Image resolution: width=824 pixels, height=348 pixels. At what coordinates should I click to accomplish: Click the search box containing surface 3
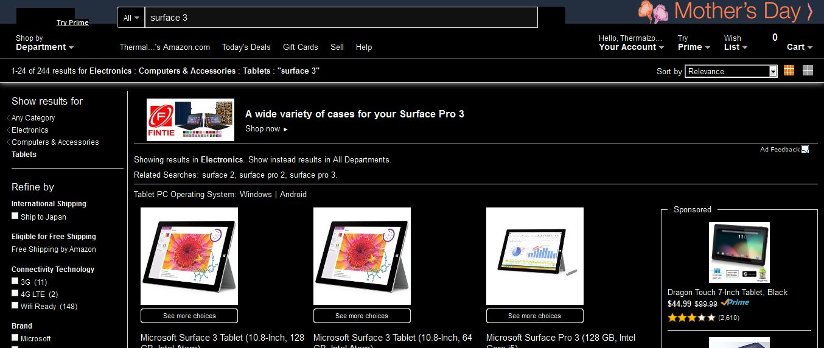click(x=341, y=18)
